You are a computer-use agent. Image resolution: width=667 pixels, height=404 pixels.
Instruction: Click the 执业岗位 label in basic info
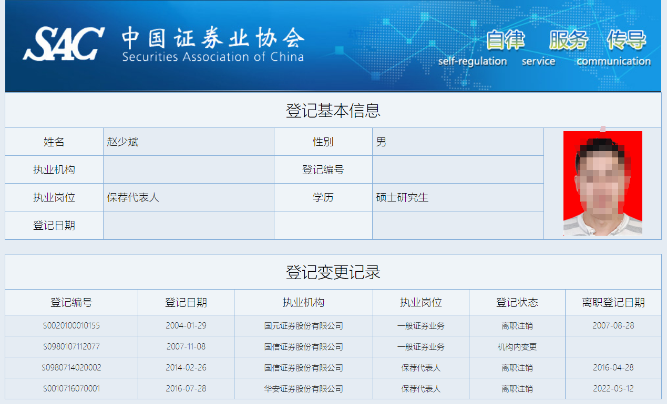(x=54, y=197)
